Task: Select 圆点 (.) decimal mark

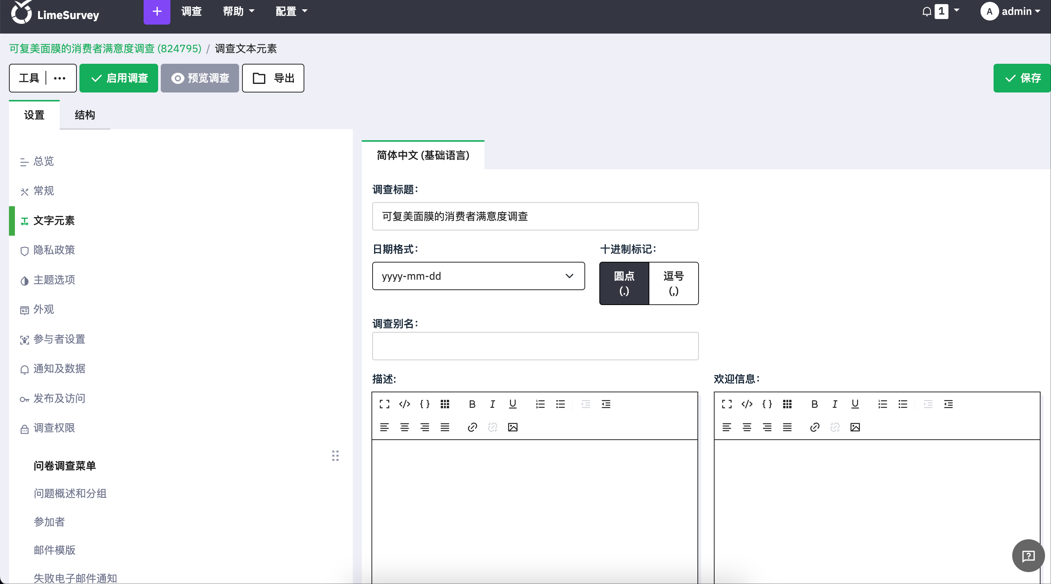Action: point(624,283)
